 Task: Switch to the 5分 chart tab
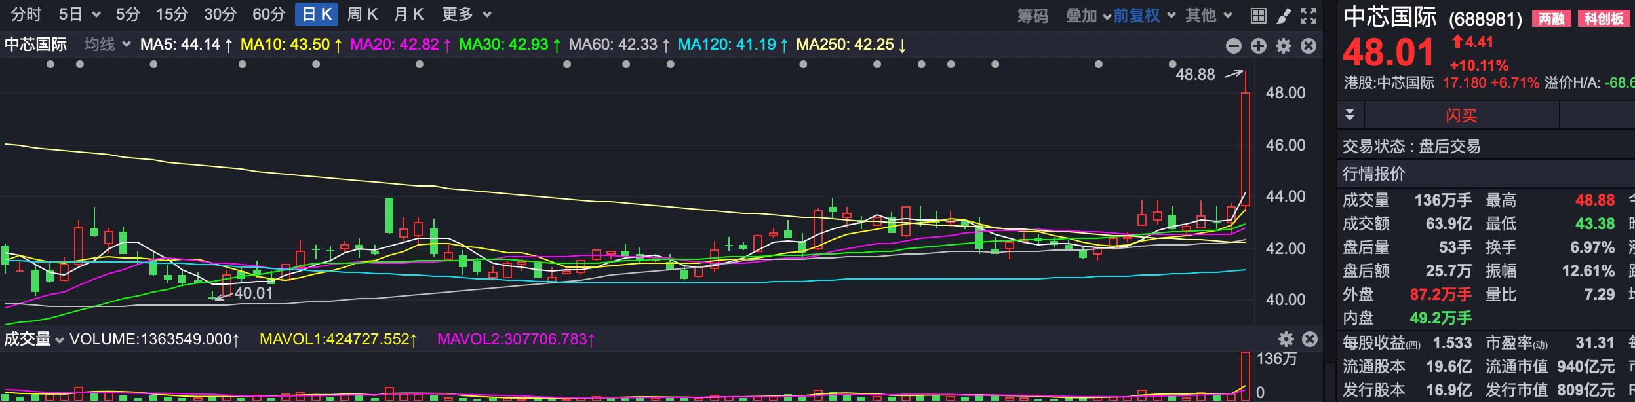click(128, 14)
